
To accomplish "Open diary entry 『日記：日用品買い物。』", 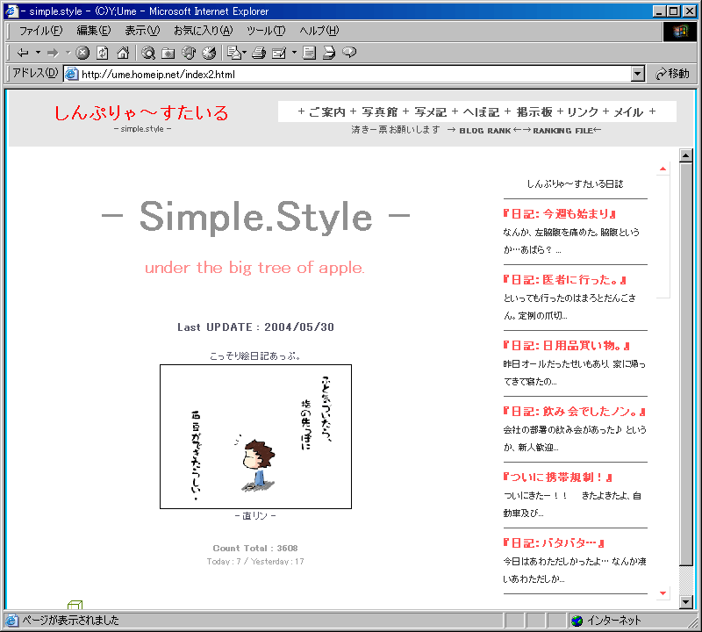I will point(566,346).
